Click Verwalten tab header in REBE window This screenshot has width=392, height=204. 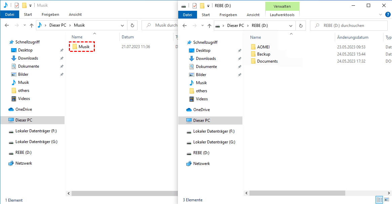coord(282,6)
